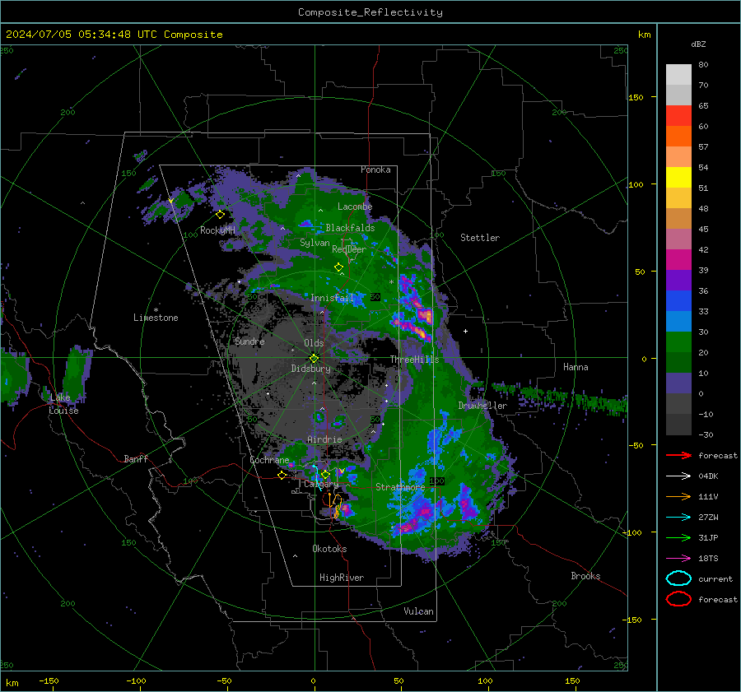The height and width of the screenshot is (692, 741).
Task: Click the Calgary label
Action: pyautogui.click(x=321, y=484)
